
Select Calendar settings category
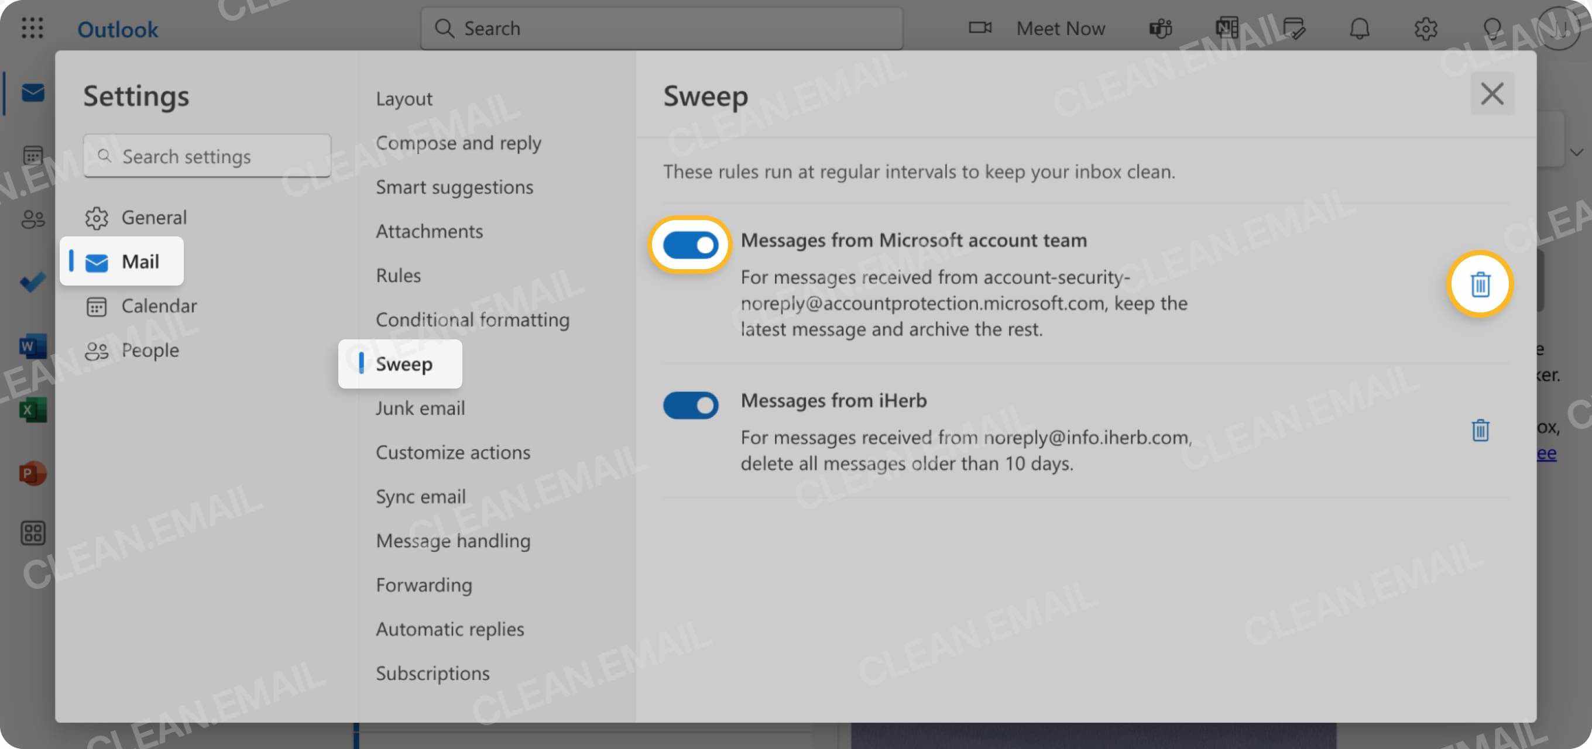pyautogui.click(x=141, y=306)
